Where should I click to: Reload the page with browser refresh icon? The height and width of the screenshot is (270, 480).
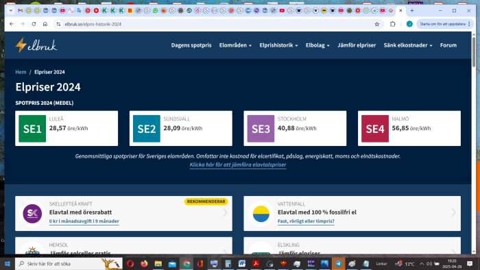pos(34,24)
